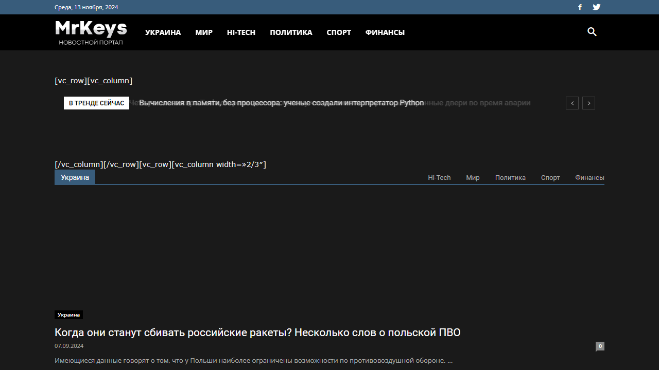The width and height of the screenshot is (659, 370).
Task: Open the Мир main menu section
Action: pos(204,32)
